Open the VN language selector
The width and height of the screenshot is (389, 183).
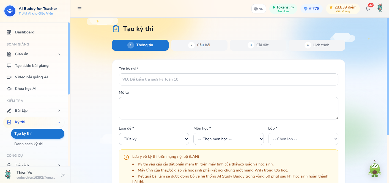[x=259, y=9]
